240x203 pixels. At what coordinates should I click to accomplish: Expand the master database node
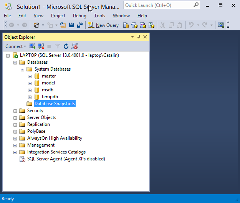pyautogui.click(x=30, y=76)
